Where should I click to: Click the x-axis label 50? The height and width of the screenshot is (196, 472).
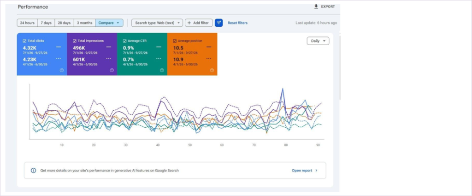pos(190,145)
